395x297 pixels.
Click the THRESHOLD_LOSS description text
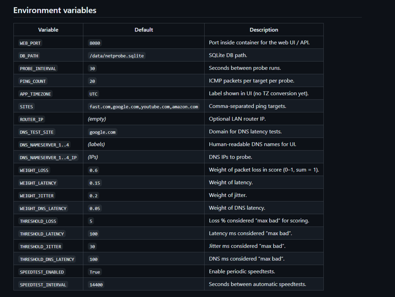259,220
